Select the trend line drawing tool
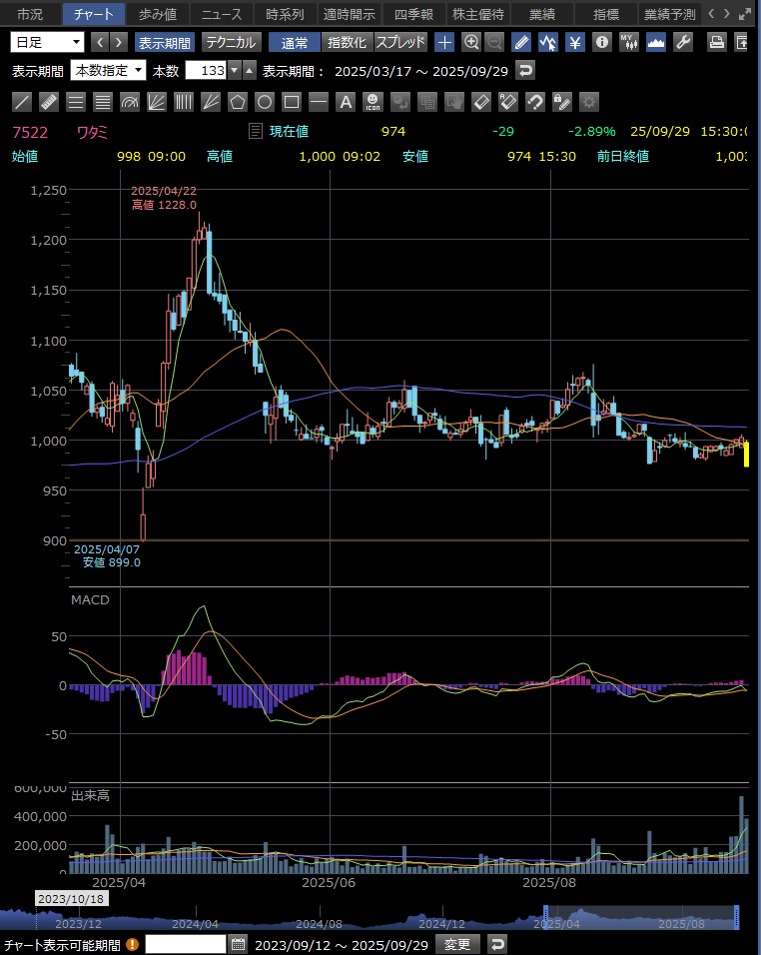 pyautogui.click(x=22, y=102)
